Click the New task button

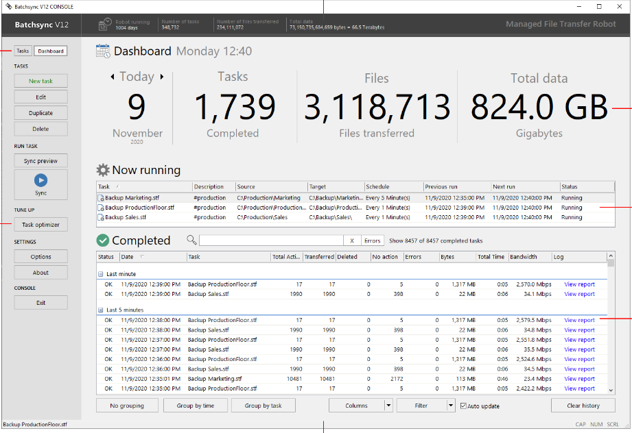[x=40, y=81]
